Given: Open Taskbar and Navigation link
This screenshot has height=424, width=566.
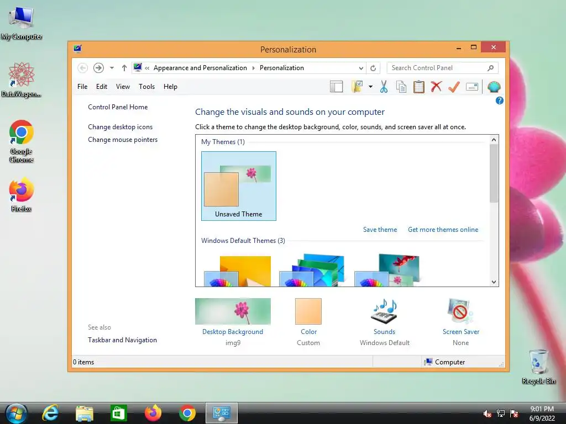Looking at the screenshot, I should [x=122, y=340].
